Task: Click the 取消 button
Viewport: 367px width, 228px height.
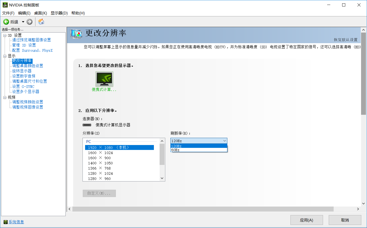Action: click(x=345, y=220)
